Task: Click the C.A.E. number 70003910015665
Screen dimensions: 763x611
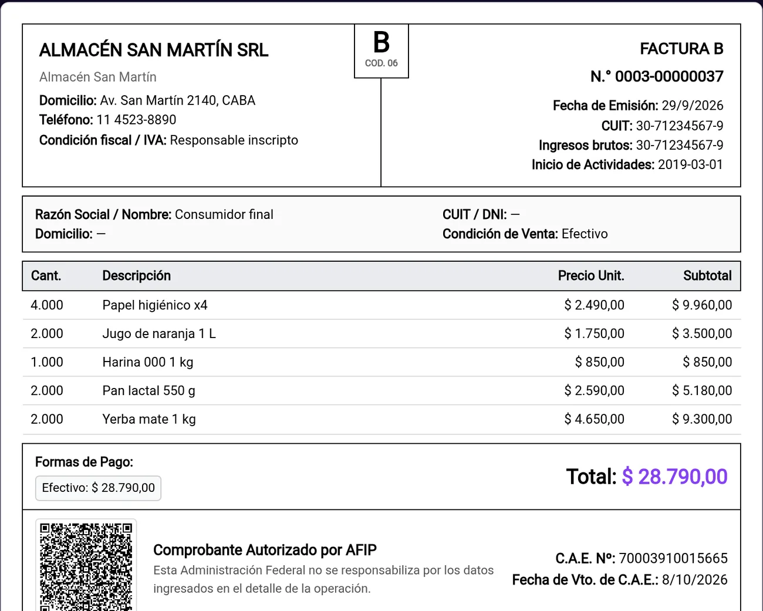Action: 673,558
